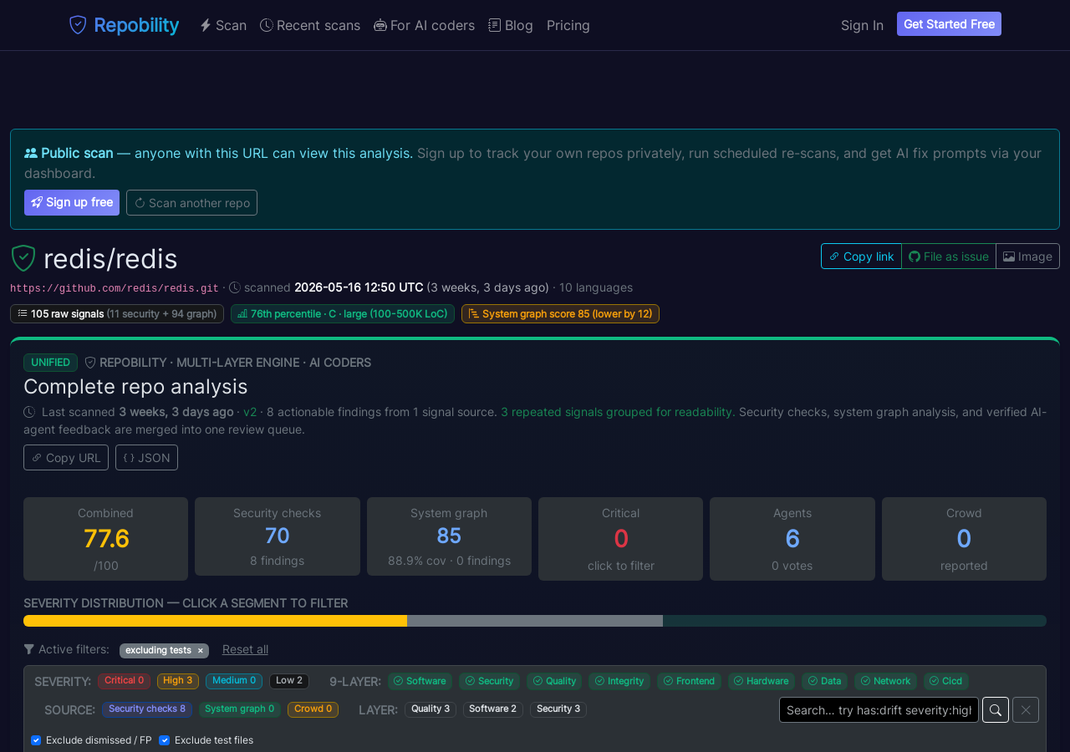This screenshot has height=752, width=1070.
Task: Filter by the System graph 0 source chip
Action: coord(240,709)
